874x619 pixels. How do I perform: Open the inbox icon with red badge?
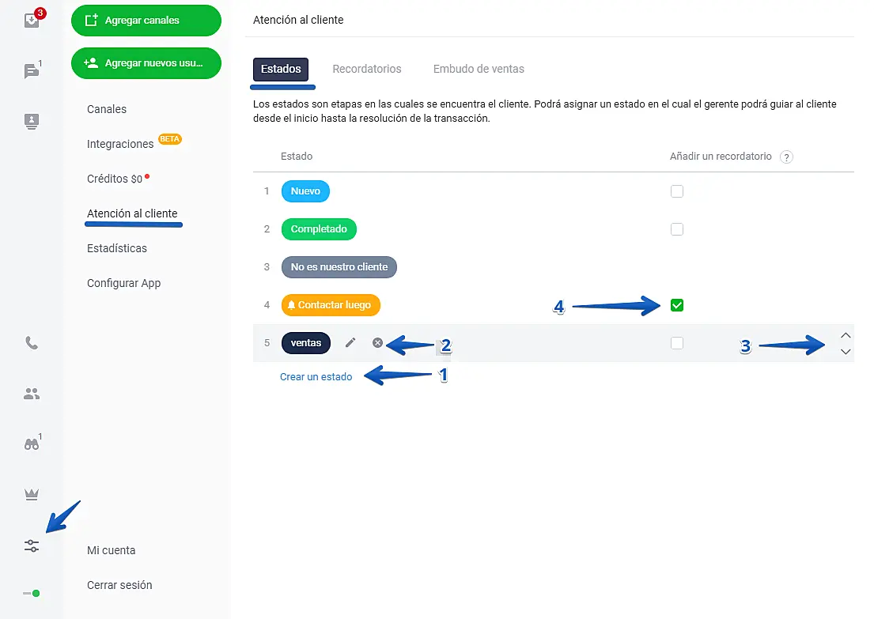32,21
